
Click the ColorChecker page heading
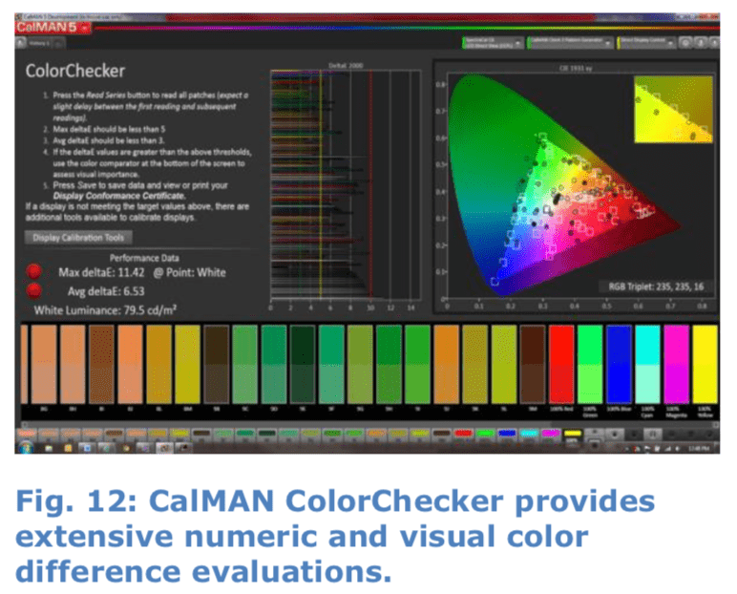(x=75, y=71)
